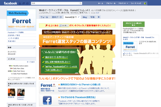Click the plus icon to add tab
This screenshot has width=161, height=107.
98,17
